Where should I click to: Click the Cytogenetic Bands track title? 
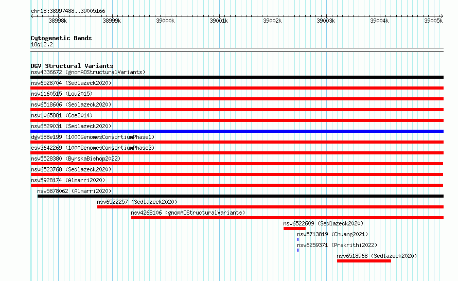(61, 38)
